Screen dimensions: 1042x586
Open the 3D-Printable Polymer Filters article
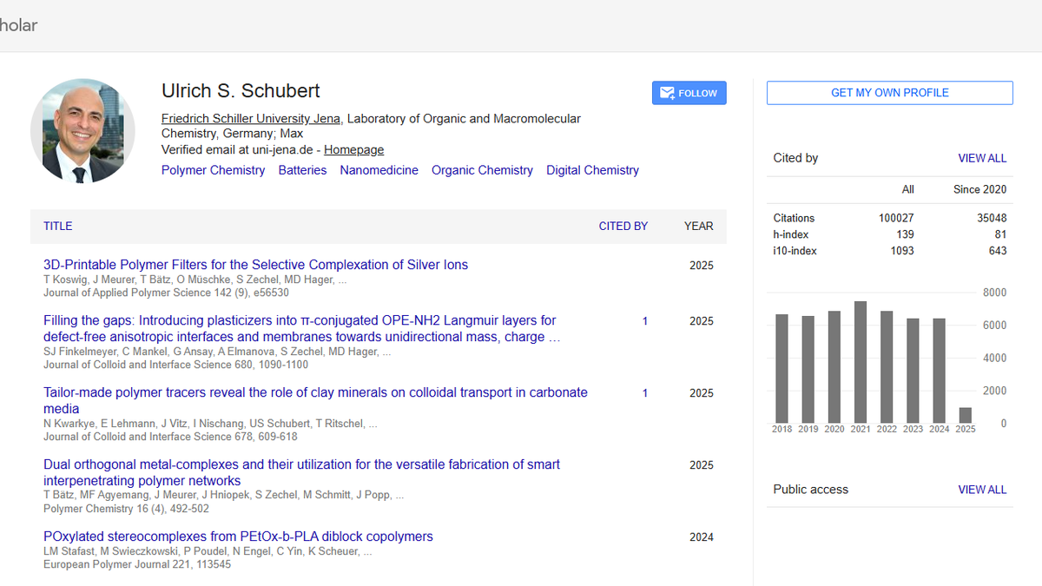[x=255, y=265]
